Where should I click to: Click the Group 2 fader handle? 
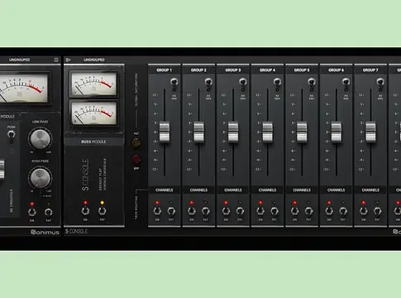coord(198,132)
